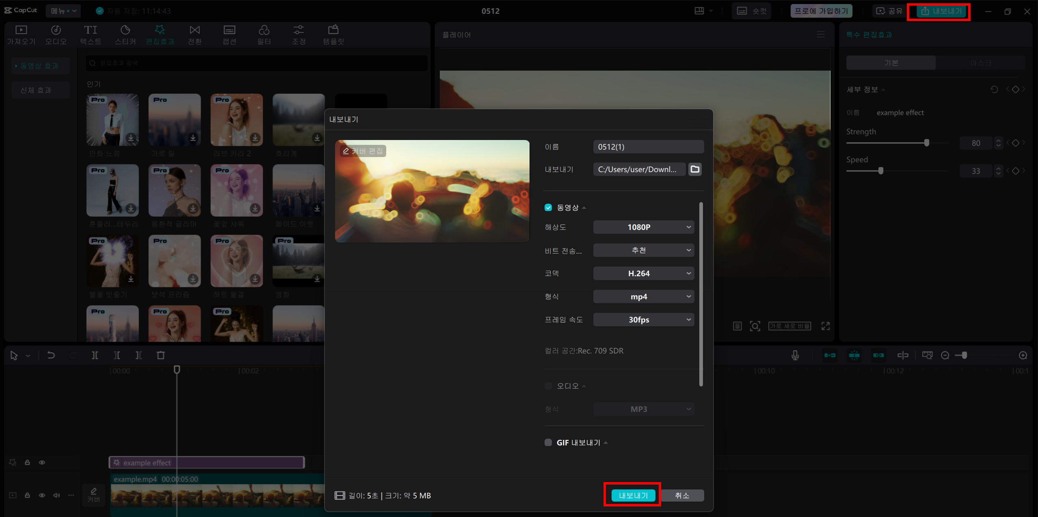Switch to the 마스크 tab in effects panel
1038x517 pixels.
tap(980, 63)
